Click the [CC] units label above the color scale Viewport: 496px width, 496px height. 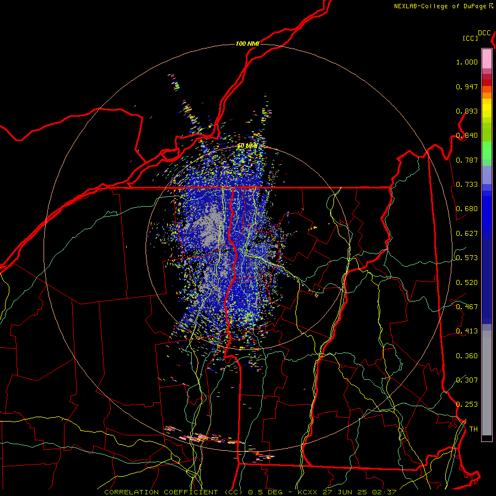point(471,38)
